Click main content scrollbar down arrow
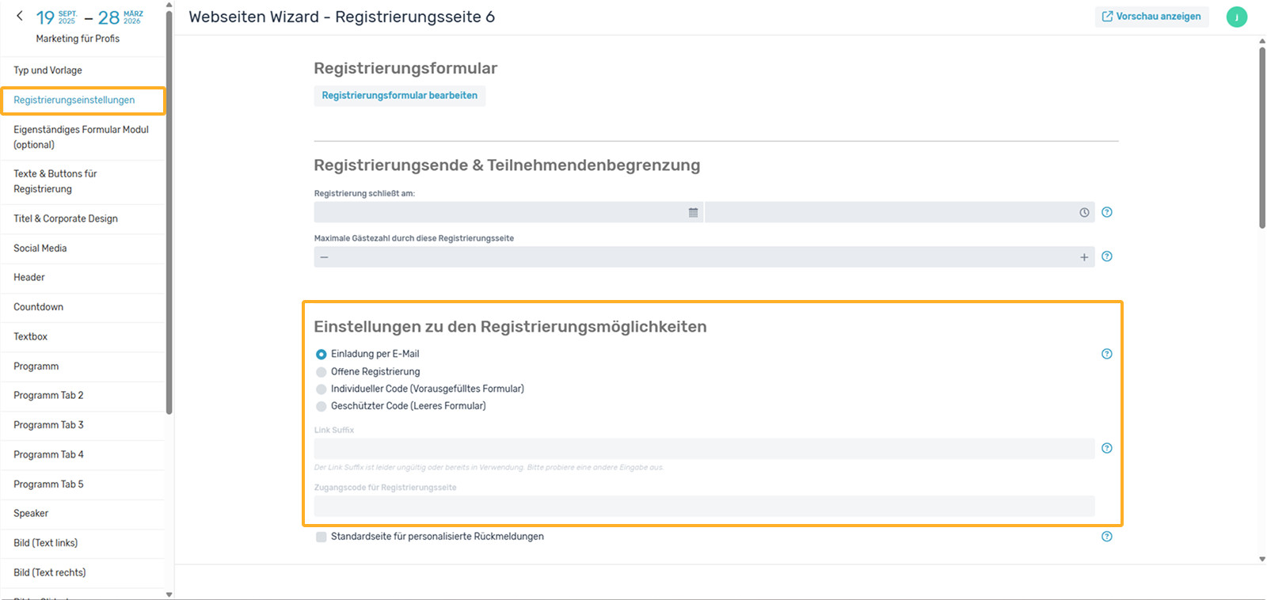Screen dimensions: 1267x600 [1262, 559]
